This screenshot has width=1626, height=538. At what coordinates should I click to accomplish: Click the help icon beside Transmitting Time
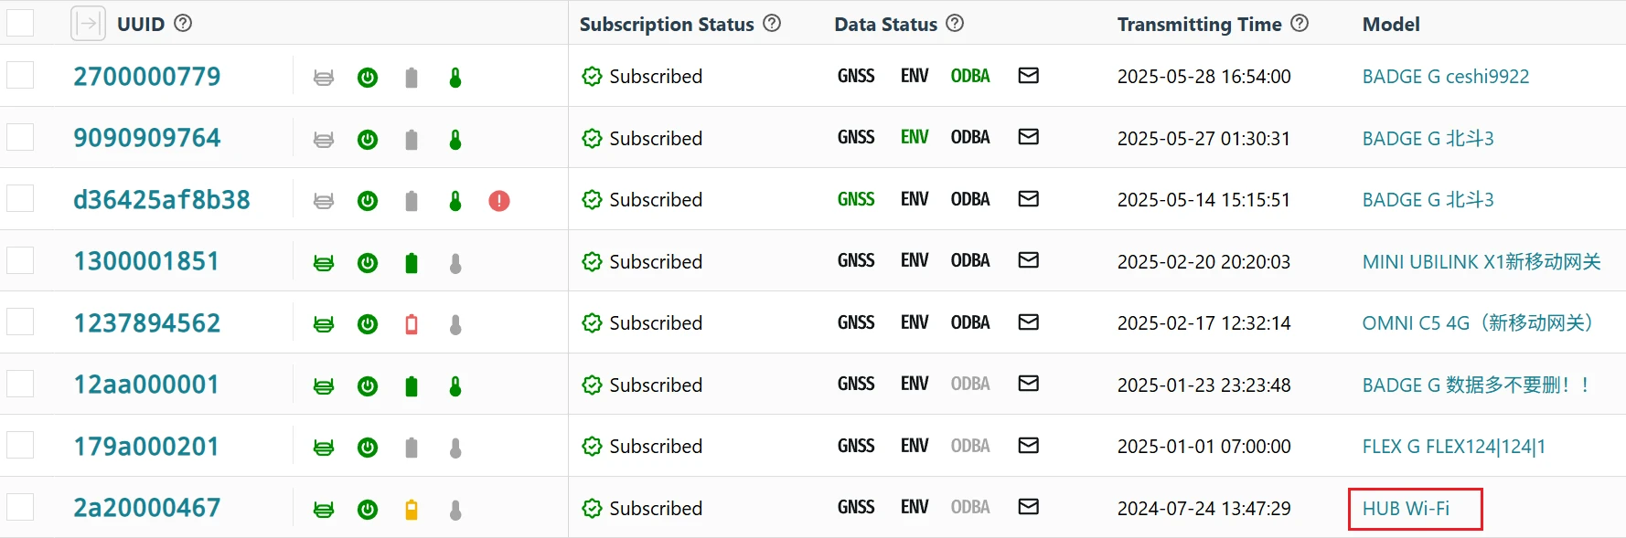(x=1300, y=24)
